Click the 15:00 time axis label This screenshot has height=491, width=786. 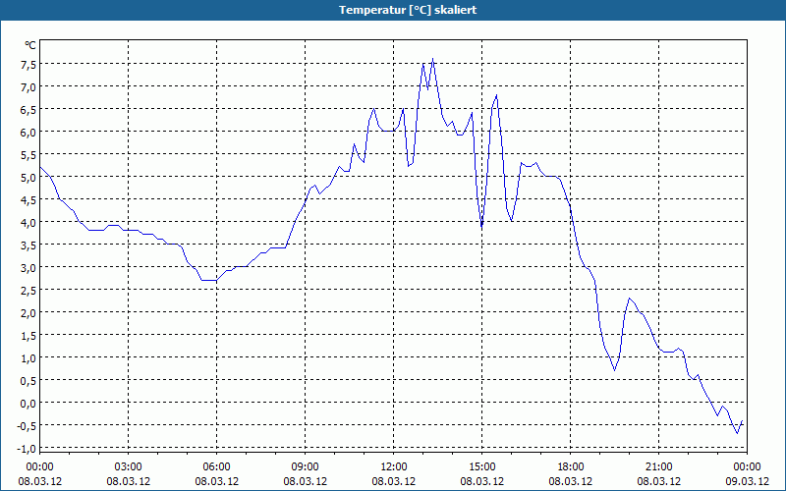point(481,467)
